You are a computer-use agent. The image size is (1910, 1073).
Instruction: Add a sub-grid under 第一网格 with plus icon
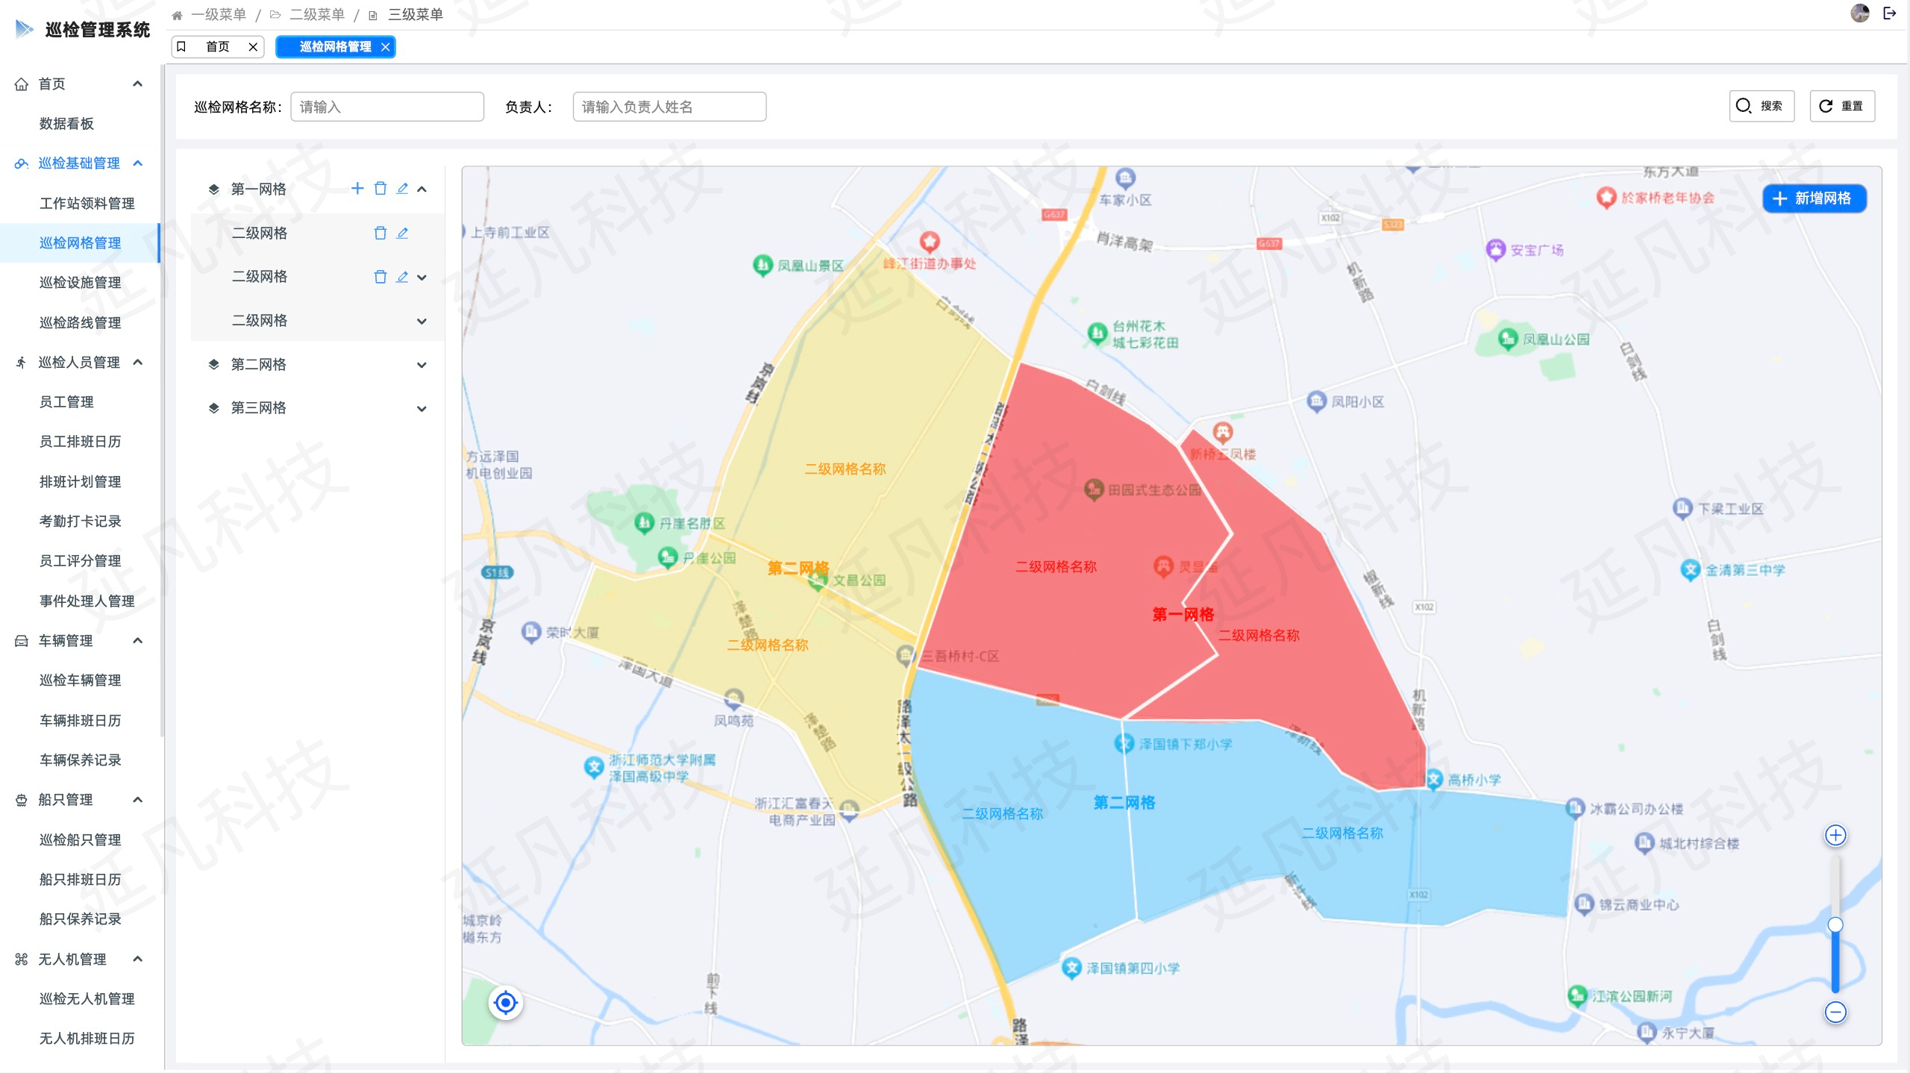point(357,189)
